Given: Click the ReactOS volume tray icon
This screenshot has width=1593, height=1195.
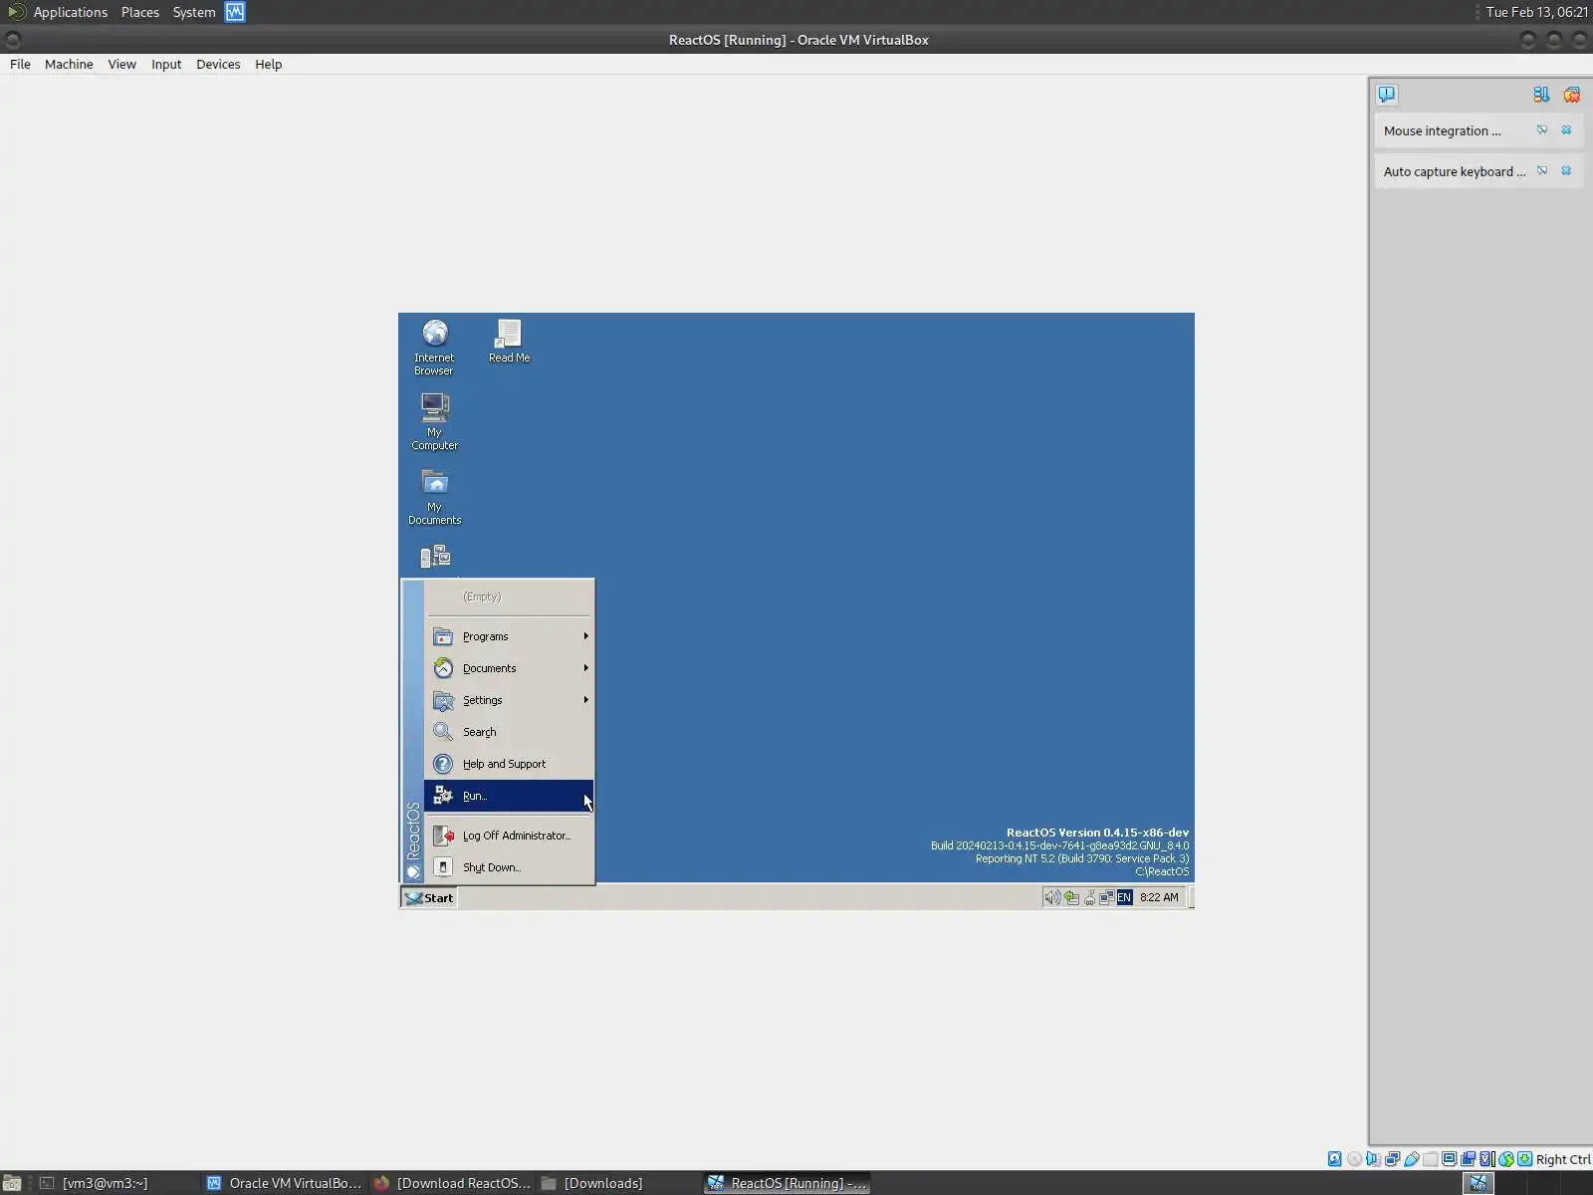Looking at the screenshot, I should tap(1051, 897).
